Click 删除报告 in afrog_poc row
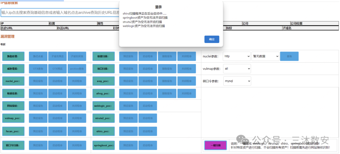This screenshot has width=340, height=154. tap(167, 93)
